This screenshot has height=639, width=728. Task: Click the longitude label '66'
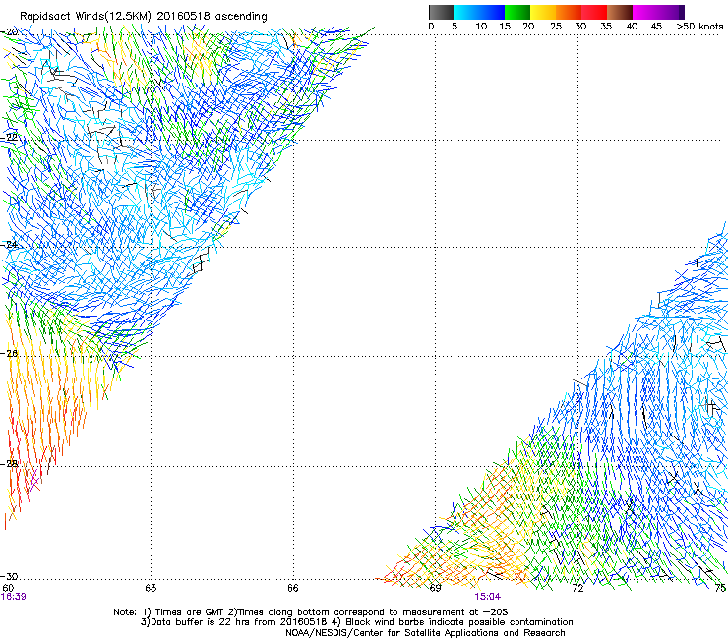pyautogui.click(x=292, y=588)
